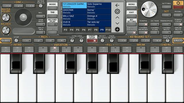Image resolution: width=184 pixels, height=103 pixels.
Task: Open the Effects panel
Action: (x=178, y=41)
